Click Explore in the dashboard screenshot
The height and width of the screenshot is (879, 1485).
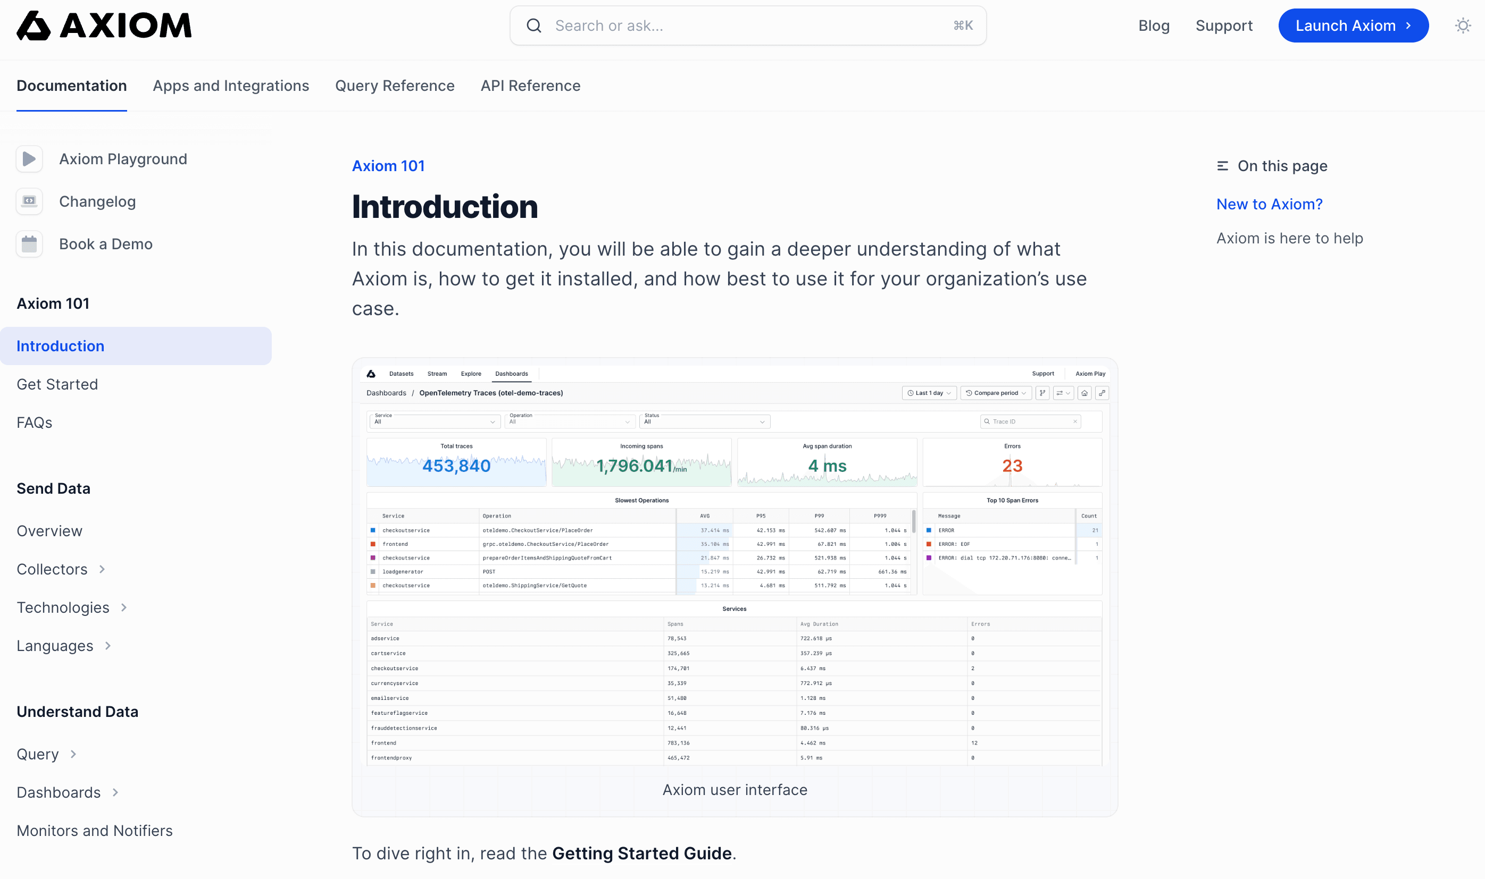471,374
